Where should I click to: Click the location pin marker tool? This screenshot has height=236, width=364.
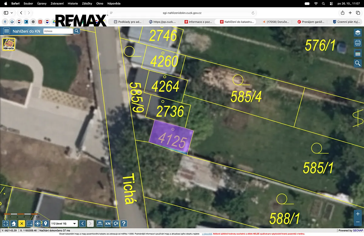45,224
